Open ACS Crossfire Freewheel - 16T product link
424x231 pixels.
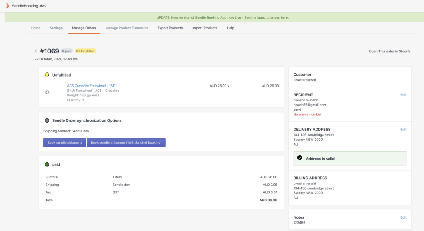coord(91,86)
